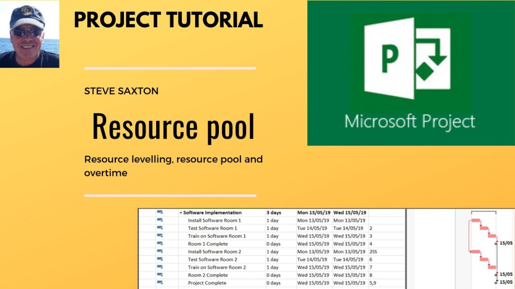Select the Gantt bar for Test Software Room 1

484,228
